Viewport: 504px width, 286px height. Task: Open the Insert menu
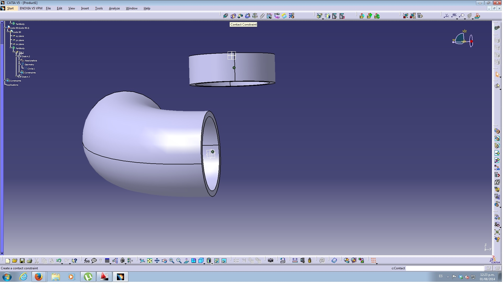tap(85, 8)
